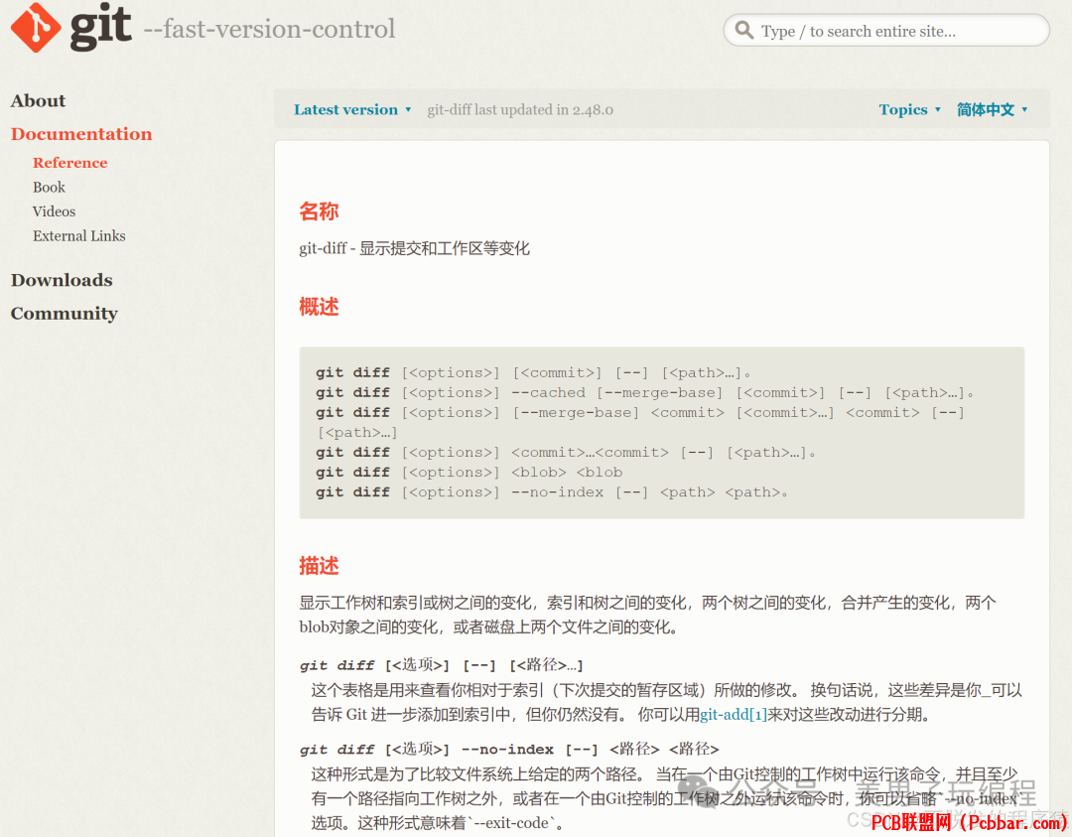1072x837 pixels.
Task: Go to the About page
Action: tap(39, 100)
